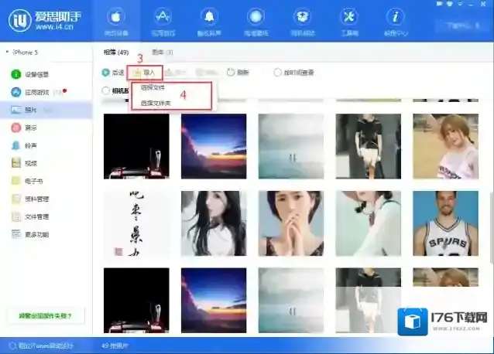This screenshot has height=354, width=494.
Task: Select 更多功能 more features in sidebar
Action: point(30,234)
